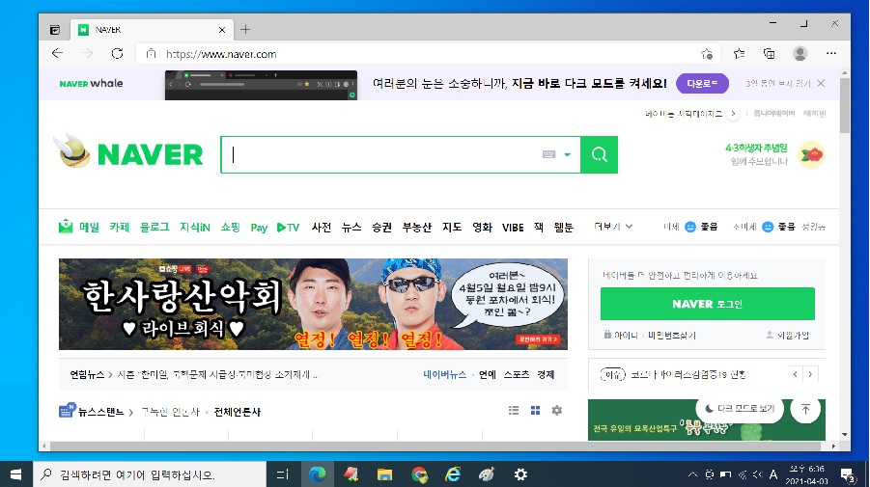Viewport: 870px width, 487px height.
Task: Click 경제 link in news bar
Action: point(546,374)
